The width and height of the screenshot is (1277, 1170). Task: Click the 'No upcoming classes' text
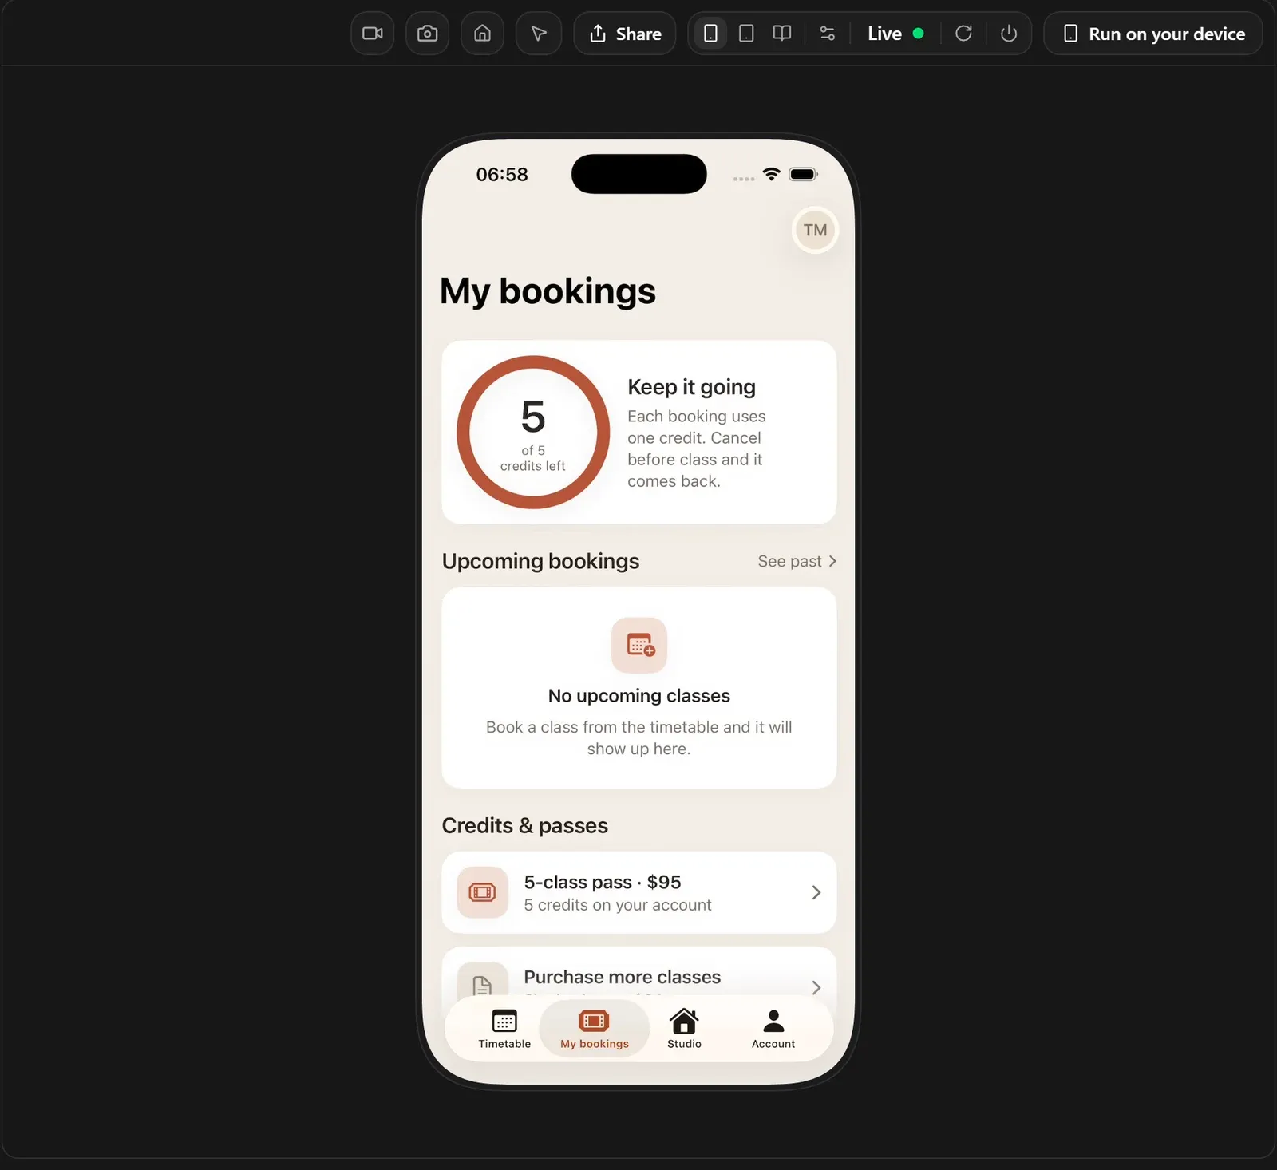click(x=639, y=696)
